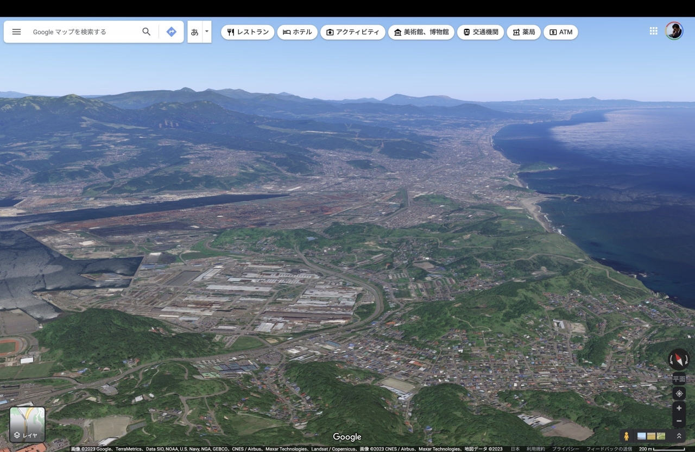Open the yellow field imagery thumbnail

pos(652,436)
